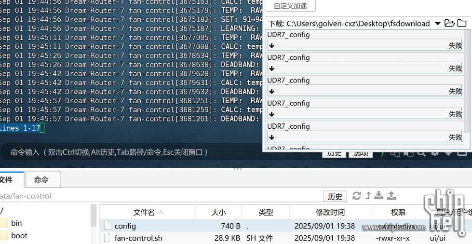The image size is (472, 244).
Task: Click the SET: 91→94 terminal line
Action: [131, 20]
